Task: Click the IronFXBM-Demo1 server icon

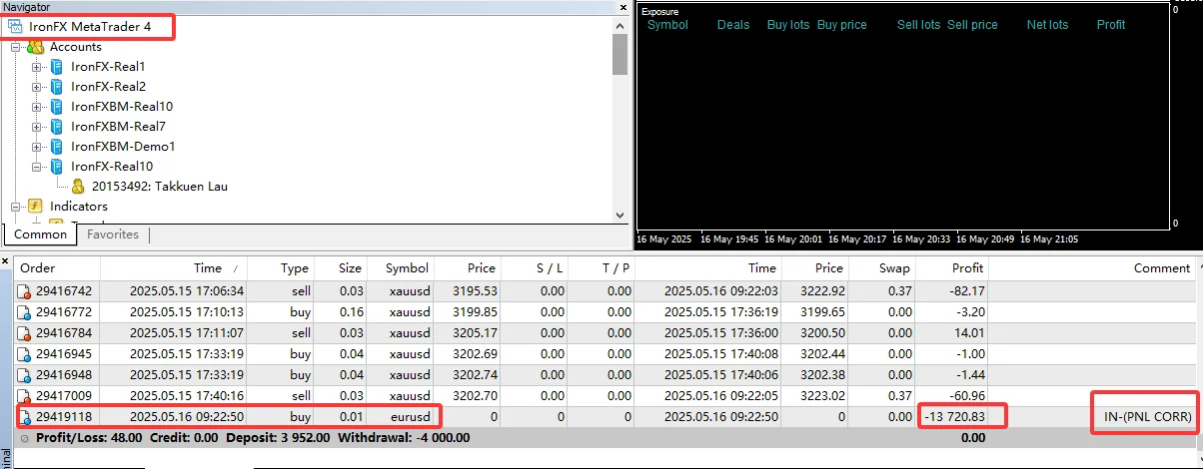Action: click(57, 147)
